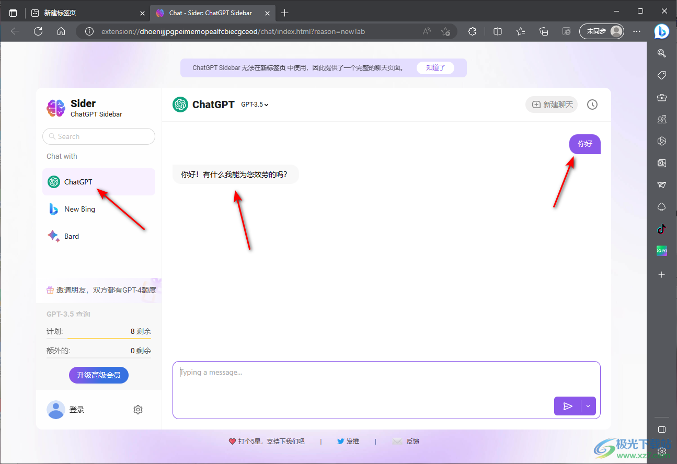Image resolution: width=677 pixels, height=464 pixels.
Task: Add this page to favorites star
Action: point(445,31)
